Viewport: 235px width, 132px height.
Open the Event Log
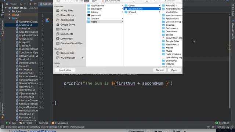(222, 123)
